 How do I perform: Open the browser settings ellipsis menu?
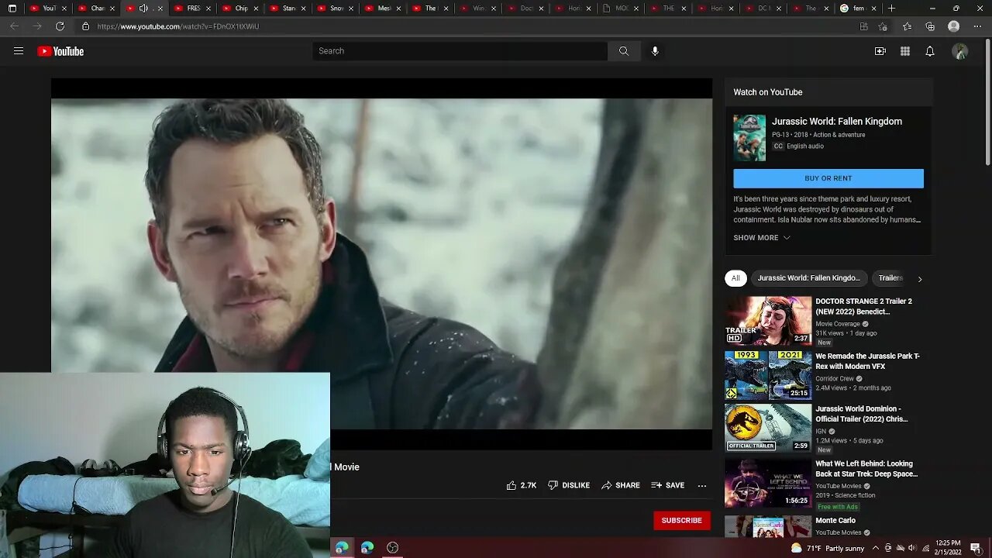976,26
